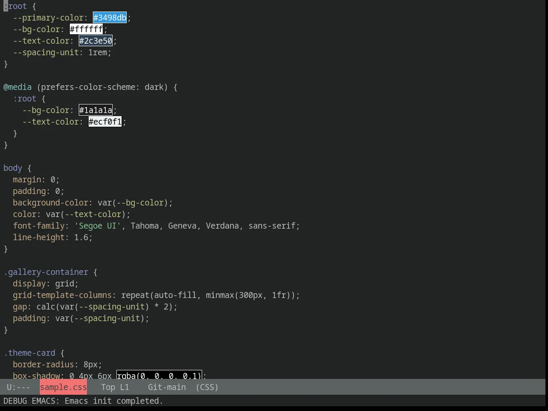Screen dimensions: 548x411
Task: Click 'repeat(auto-fill' in grid columns
Action: pyautogui.click(x=159, y=295)
